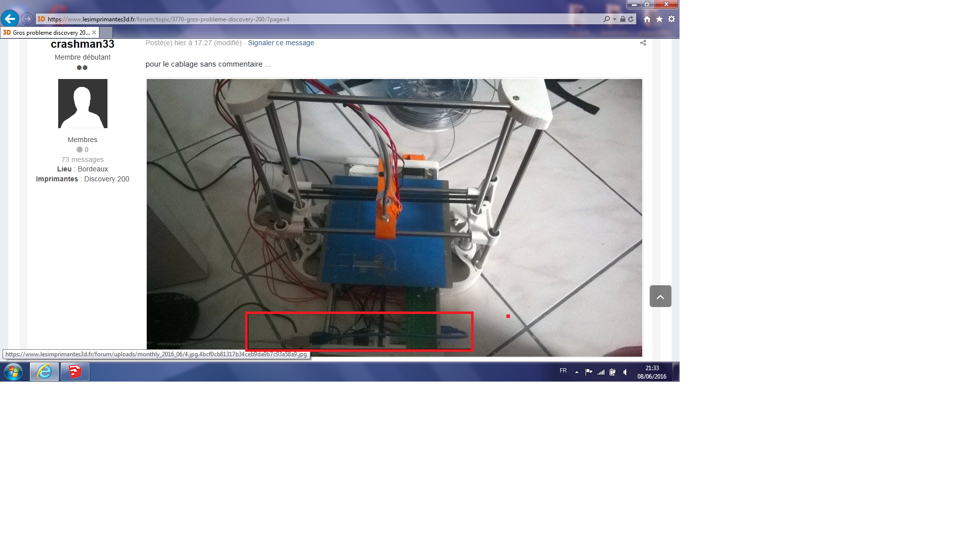Image resolution: width=978 pixels, height=549 pixels.
Task: Open crashman33 username profile link
Action: tap(83, 44)
